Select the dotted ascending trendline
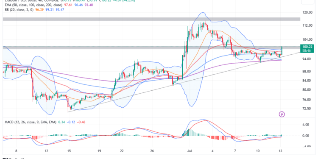Screen dimensions: 318x159 click(184, 82)
